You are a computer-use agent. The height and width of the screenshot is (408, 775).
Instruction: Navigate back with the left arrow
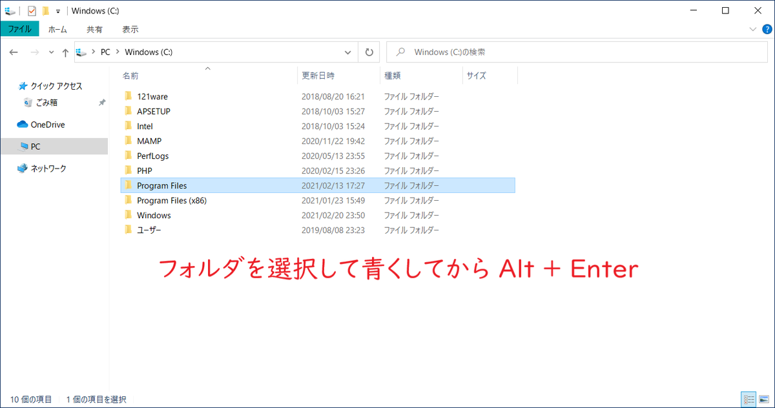pyautogui.click(x=14, y=52)
